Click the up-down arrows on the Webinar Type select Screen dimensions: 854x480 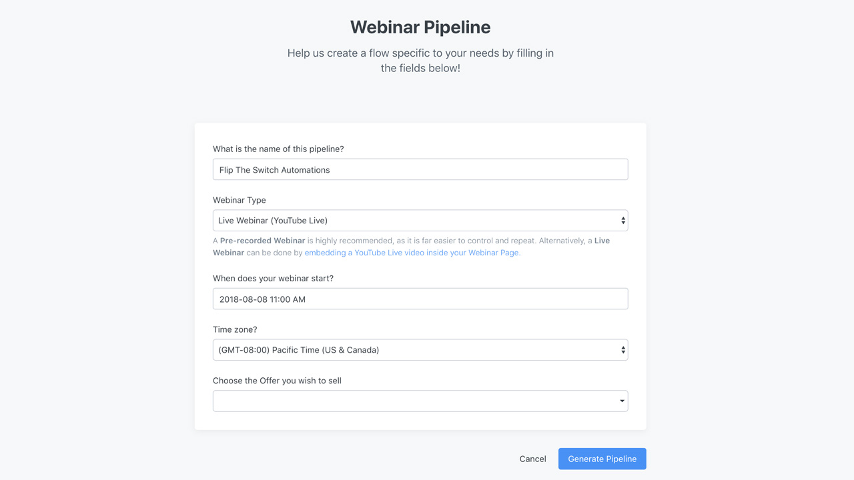(623, 221)
